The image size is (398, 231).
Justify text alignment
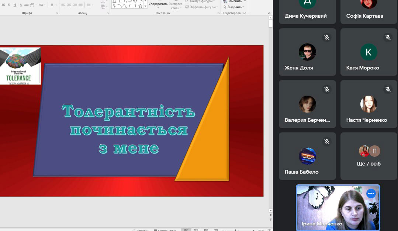click(x=80, y=5)
